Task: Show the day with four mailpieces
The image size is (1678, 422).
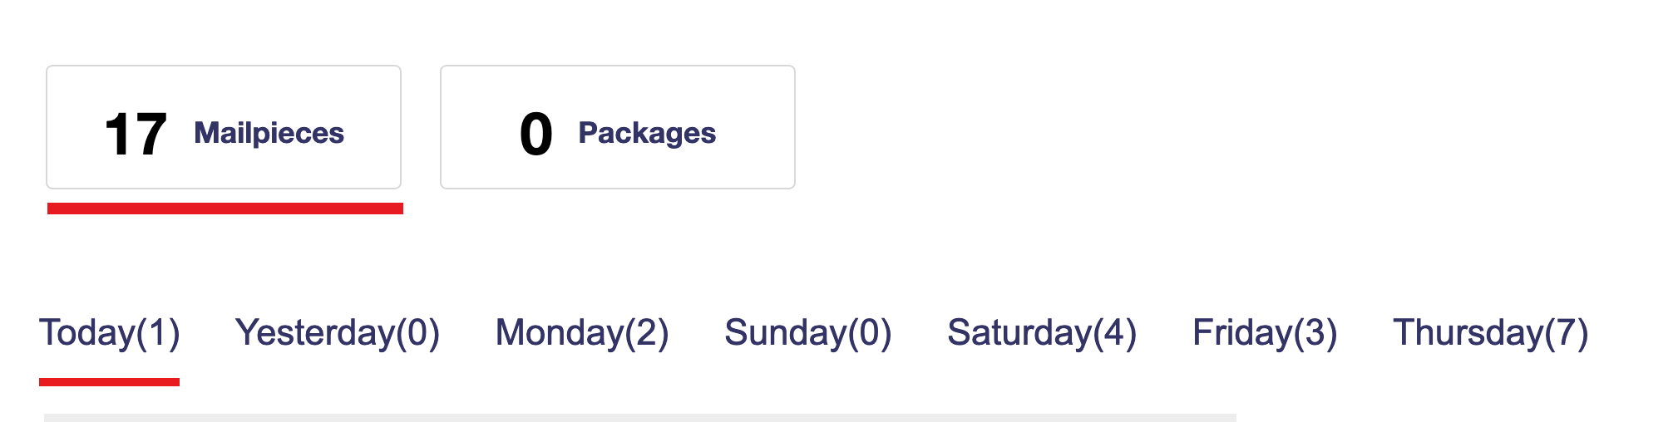Action: (x=1042, y=333)
